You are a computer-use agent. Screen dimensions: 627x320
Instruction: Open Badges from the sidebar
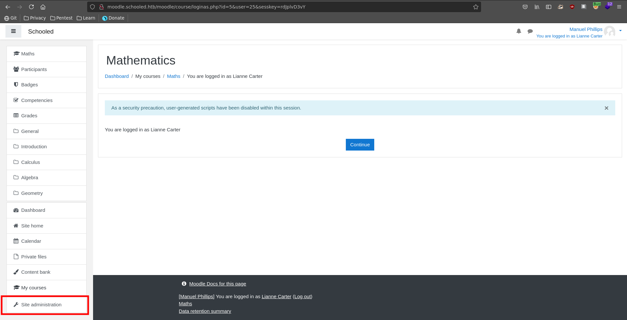[x=29, y=85]
